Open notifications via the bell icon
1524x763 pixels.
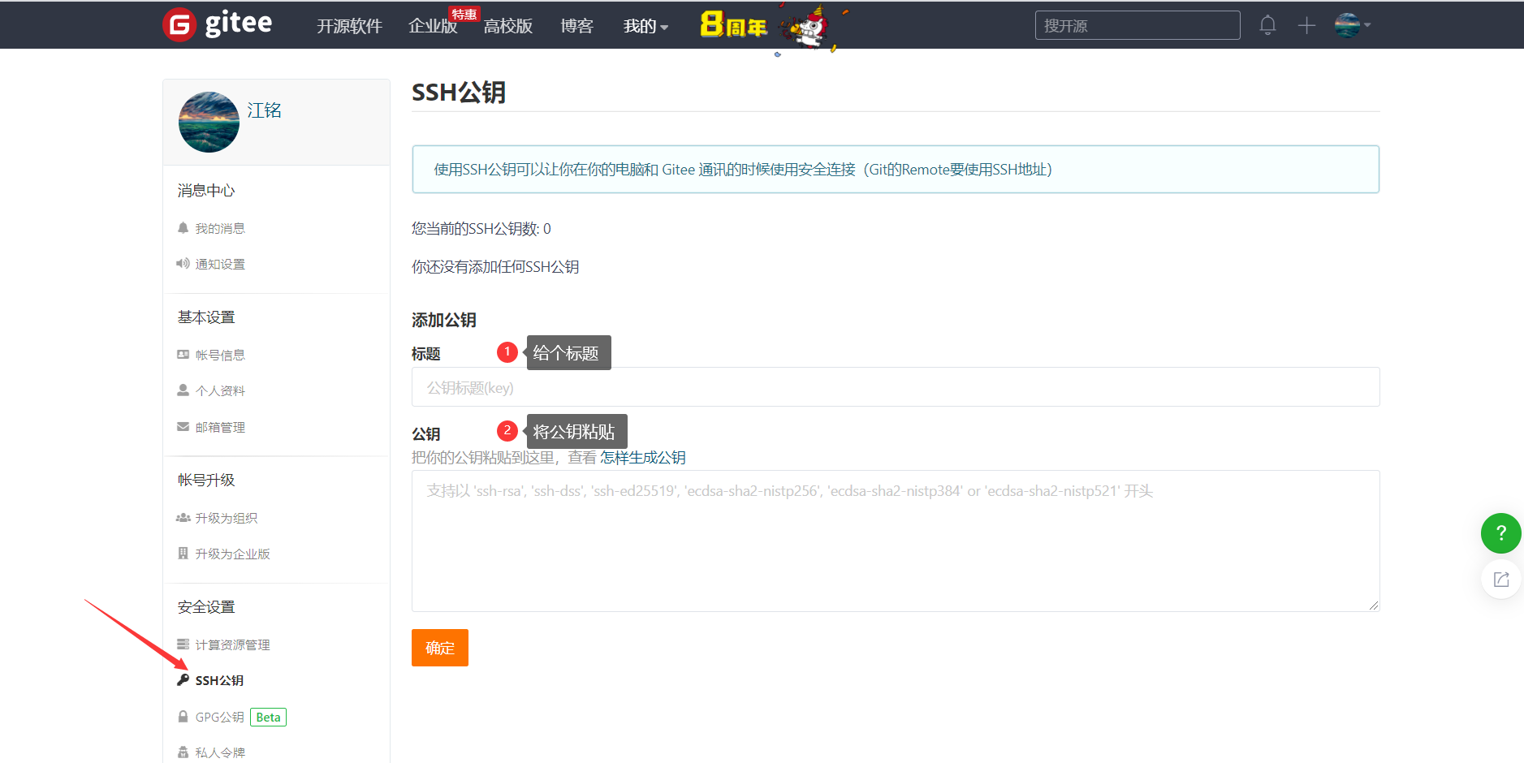click(x=1267, y=25)
